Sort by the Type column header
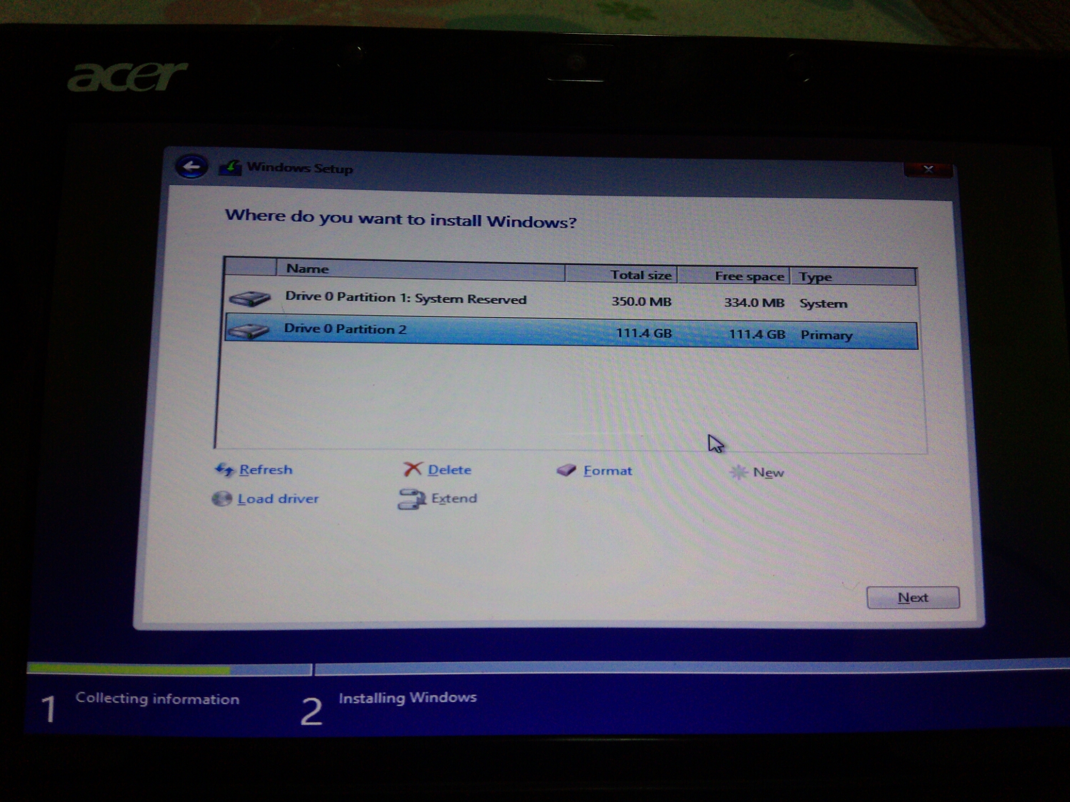Viewport: 1070px width, 802px height. click(853, 276)
